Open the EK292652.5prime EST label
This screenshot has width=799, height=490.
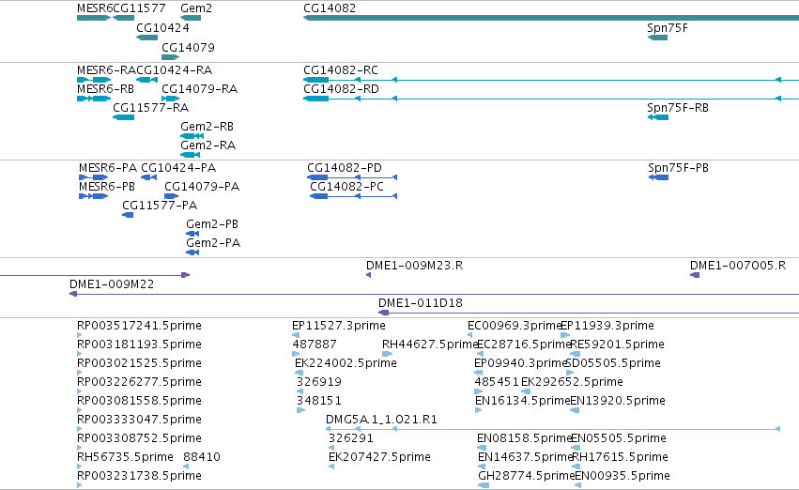572,383
